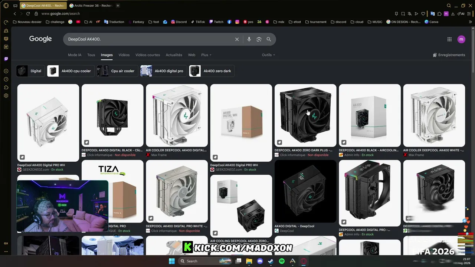Switch to the Arctic Freezer 36 tab
This screenshot has width=475, height=267.
click(x=91, y=6)
